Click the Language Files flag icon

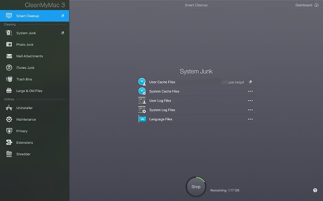tap(142, 119)
